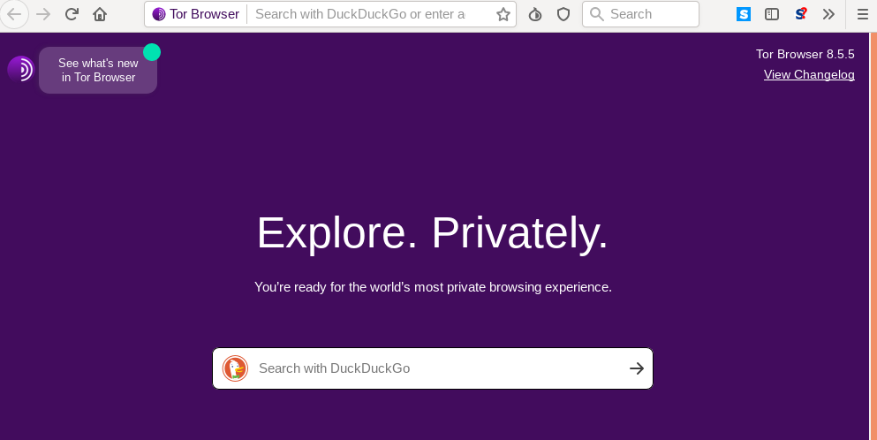The image size is (877, 440).
Task: Submit search with the arrow button
Action: click(637, 368)
